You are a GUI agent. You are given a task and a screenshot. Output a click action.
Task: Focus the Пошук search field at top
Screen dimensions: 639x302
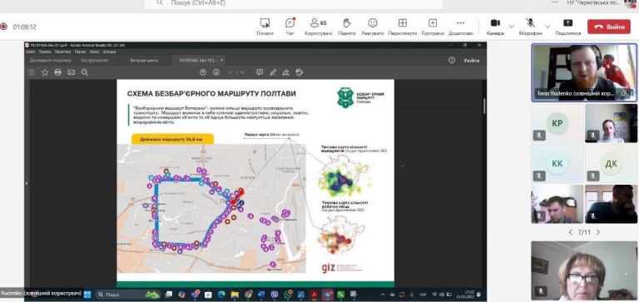(294, 3)
